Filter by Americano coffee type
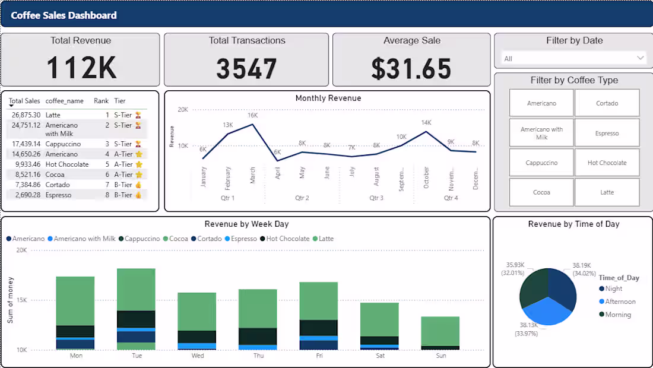The image size is (653, 368). point(541,103)
